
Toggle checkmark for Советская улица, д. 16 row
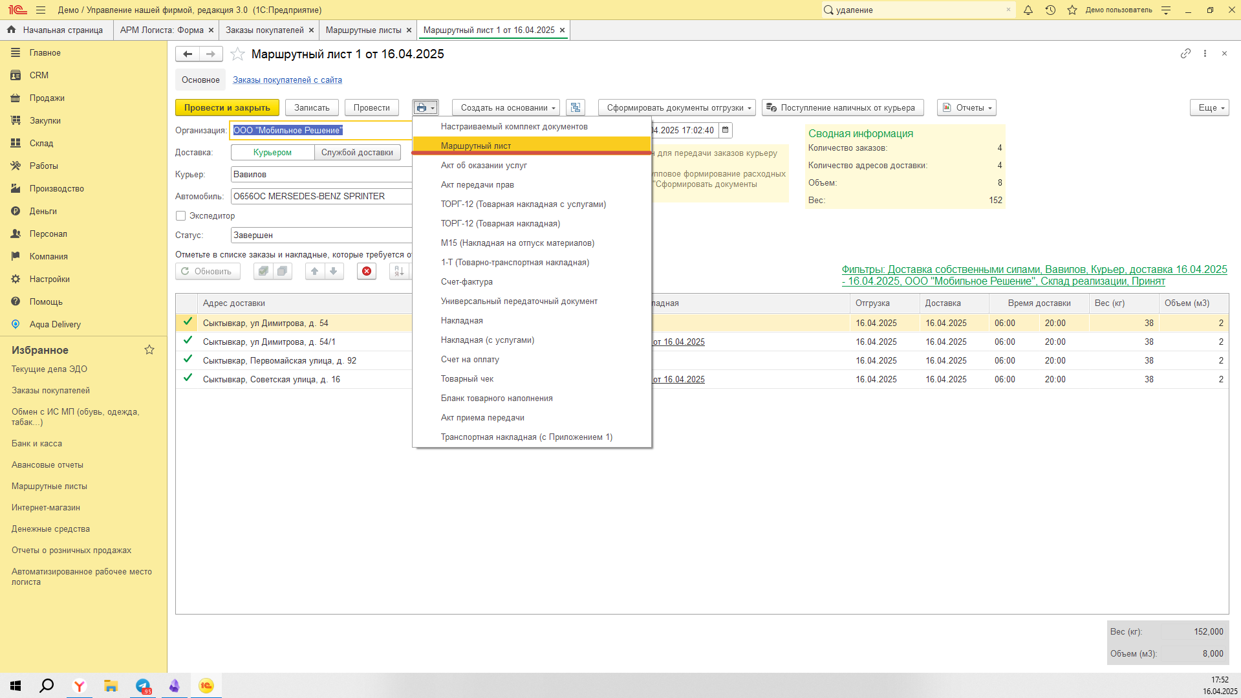pos(188,378)
